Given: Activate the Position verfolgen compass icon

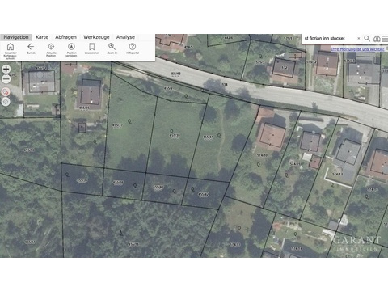Looking at the screenshot, I should (71, 47).
